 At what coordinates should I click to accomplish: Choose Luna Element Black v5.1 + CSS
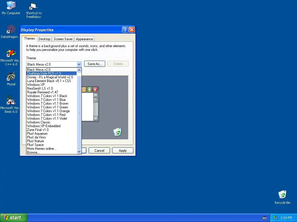pyautogui.click(x=52, y=81)
